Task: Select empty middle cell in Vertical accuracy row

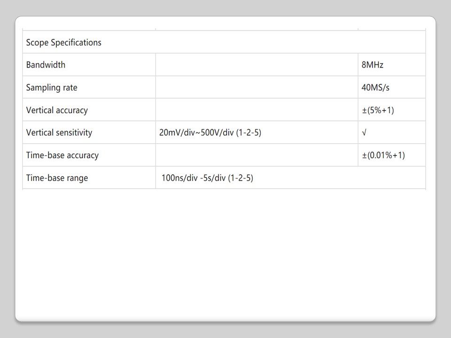Action: pos(257,110)
